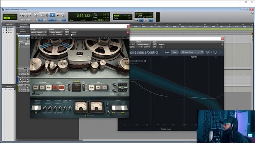Click the High-Mid band label

pyautogui.click(x=194, y=57)
